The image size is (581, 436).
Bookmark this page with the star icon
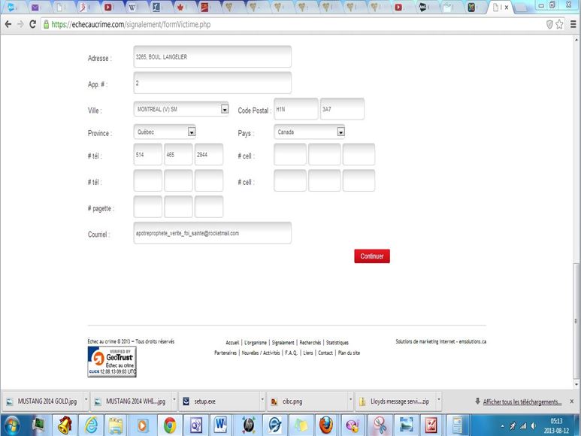point(561,24)
